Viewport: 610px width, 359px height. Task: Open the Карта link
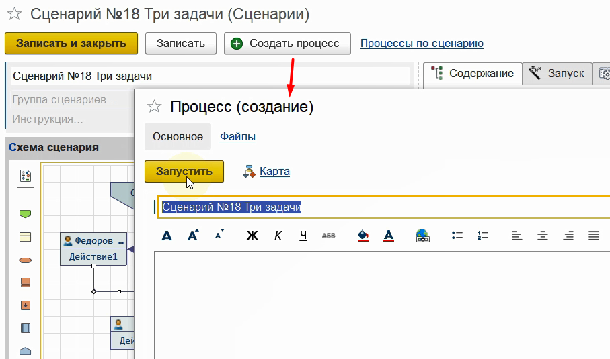point(274,171)
